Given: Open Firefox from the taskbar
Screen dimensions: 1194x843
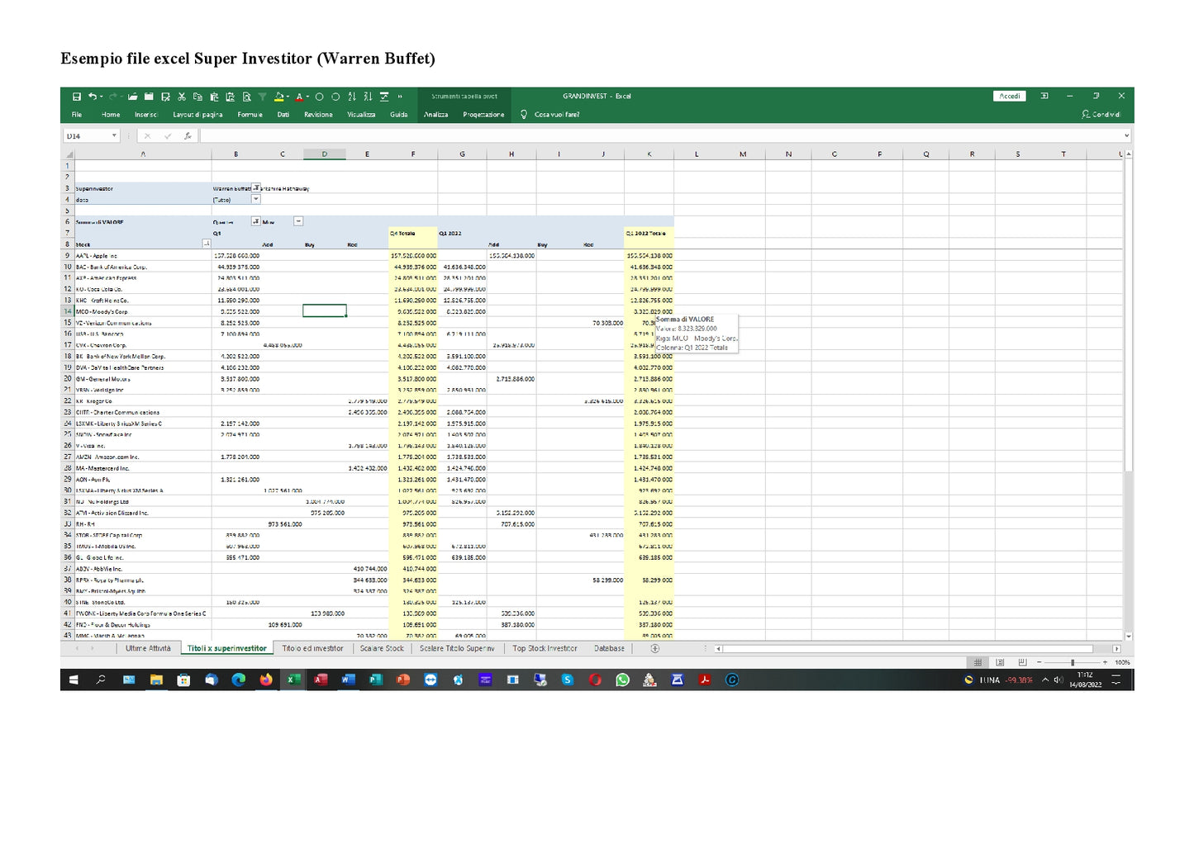Looking at the screenshot, I should [x=266, y=680].
